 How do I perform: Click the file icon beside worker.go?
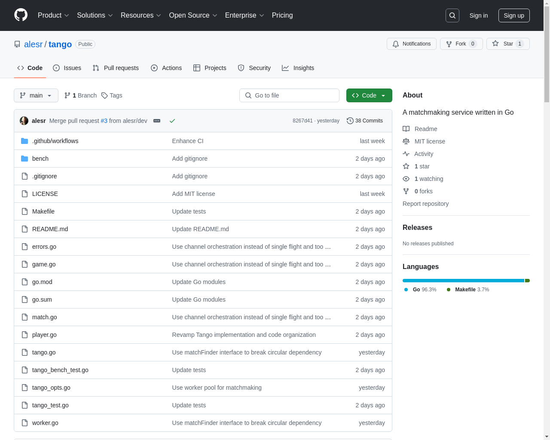click(x=24, y=423)
